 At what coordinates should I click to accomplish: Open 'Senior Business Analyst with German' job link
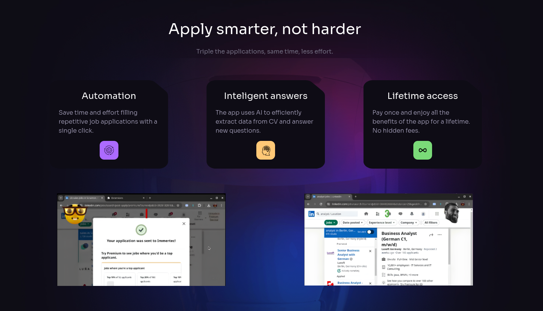[349, 254]
